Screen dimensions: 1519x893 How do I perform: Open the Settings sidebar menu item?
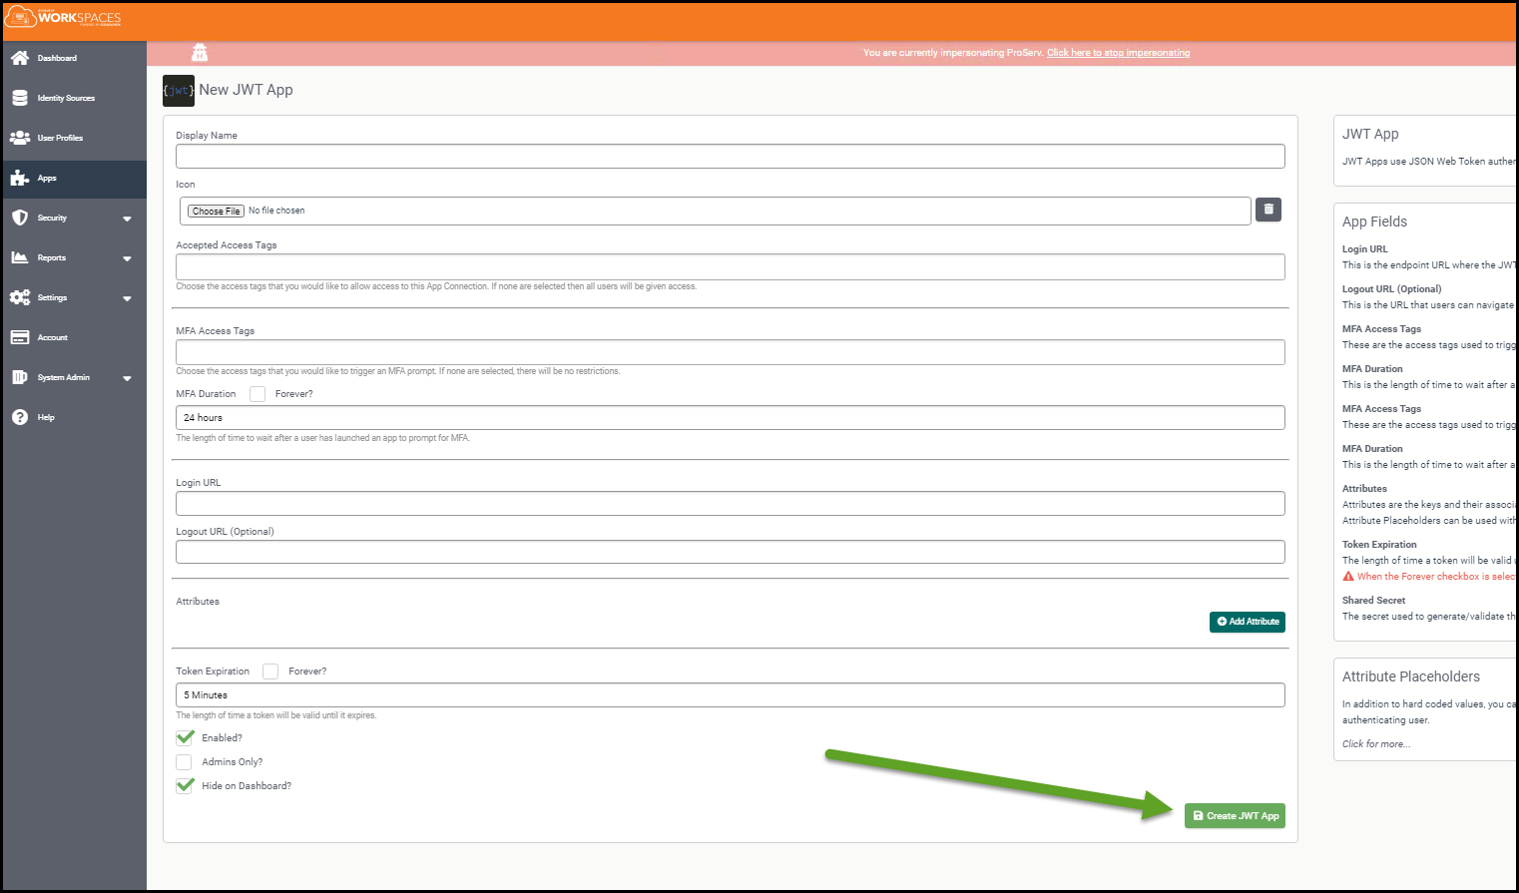click(53, 297)
